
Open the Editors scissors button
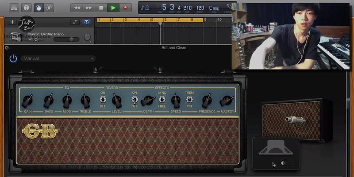pyautogui.click(x=49, y=8)
